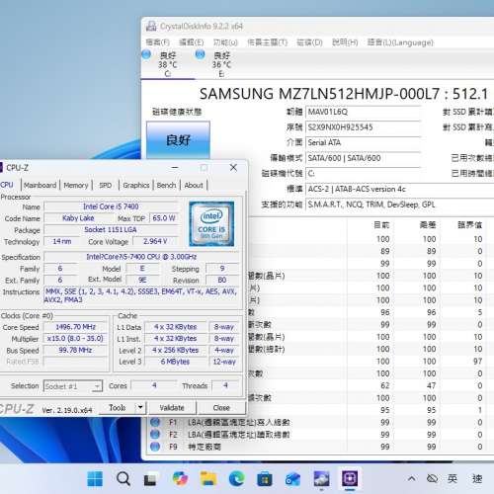This screenshot has width=494, height=494.
Task: Click the CrystalDiskInfo taskbar icon
Action: click(321, 478)
